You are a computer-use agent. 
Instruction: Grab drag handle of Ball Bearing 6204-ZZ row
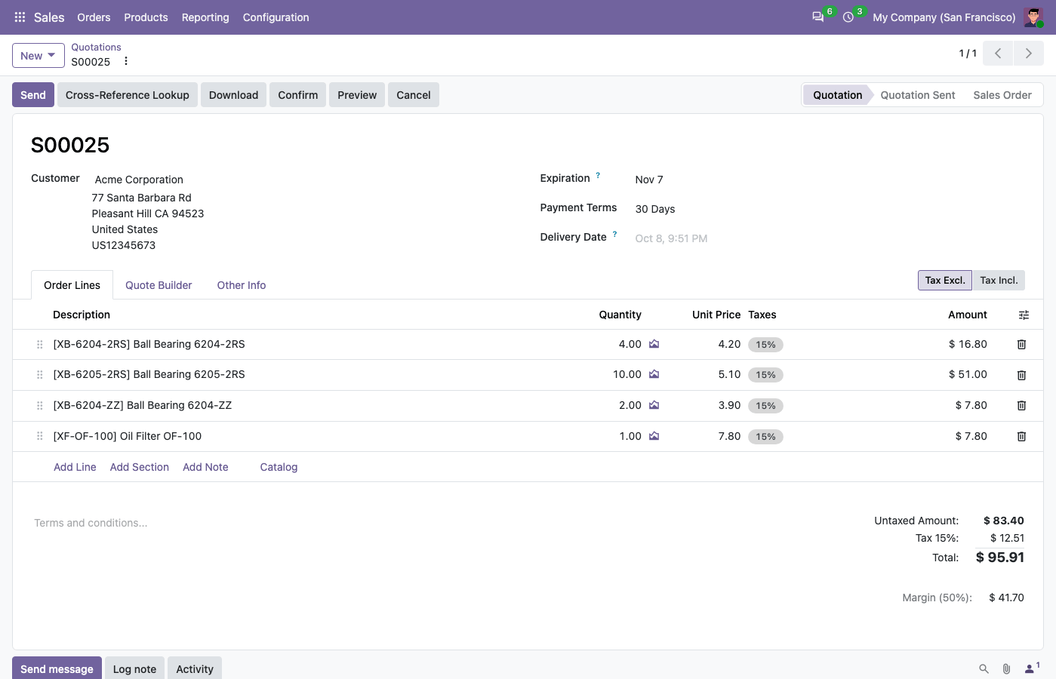pyautogui.click(x=40, y=406)
